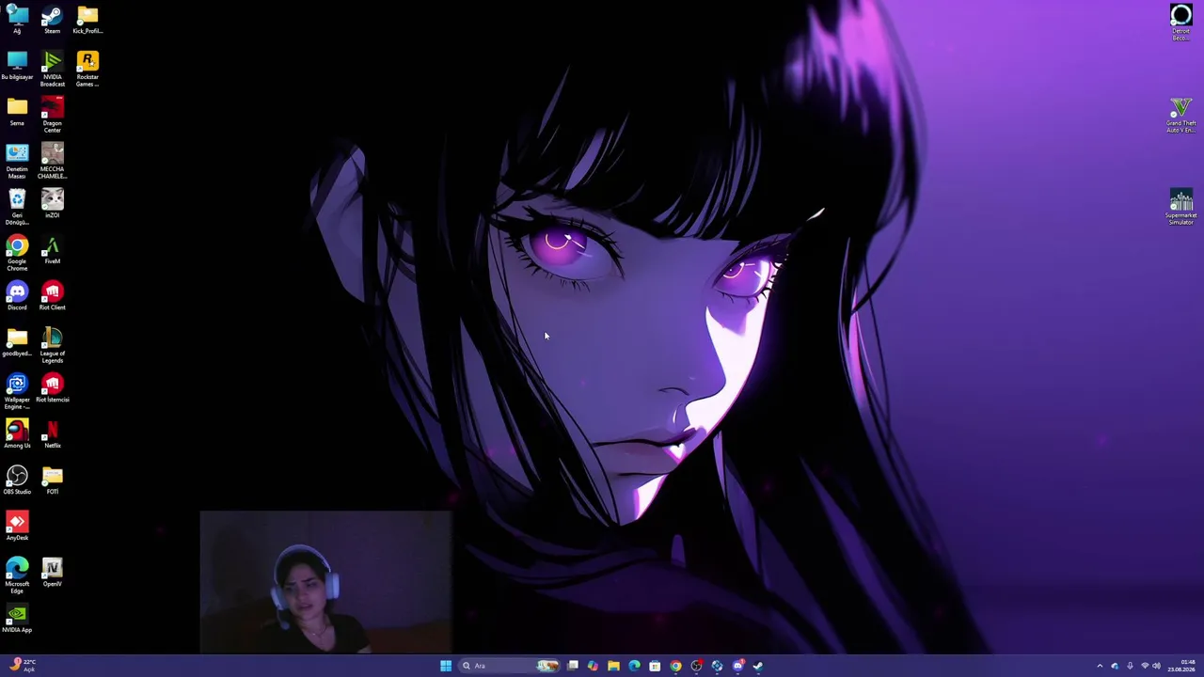
Task: Click the download arrow tray icon
Action: coord(1130,666)
